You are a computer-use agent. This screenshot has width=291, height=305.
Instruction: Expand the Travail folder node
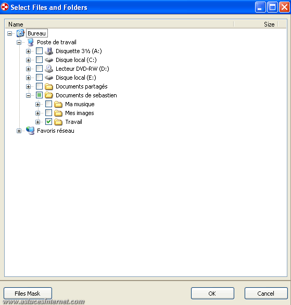tap(37, 122)
